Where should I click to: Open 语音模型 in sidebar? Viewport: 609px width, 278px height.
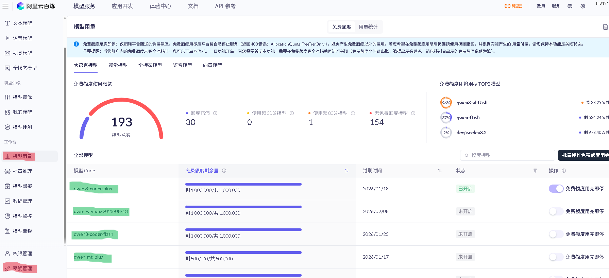(x=22, y=38)
